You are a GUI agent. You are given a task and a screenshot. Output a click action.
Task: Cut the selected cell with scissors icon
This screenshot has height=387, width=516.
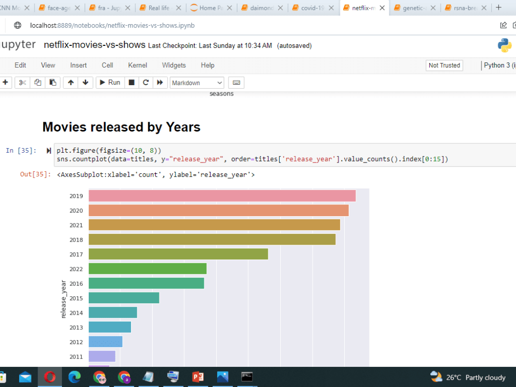[x=22, y=83]
